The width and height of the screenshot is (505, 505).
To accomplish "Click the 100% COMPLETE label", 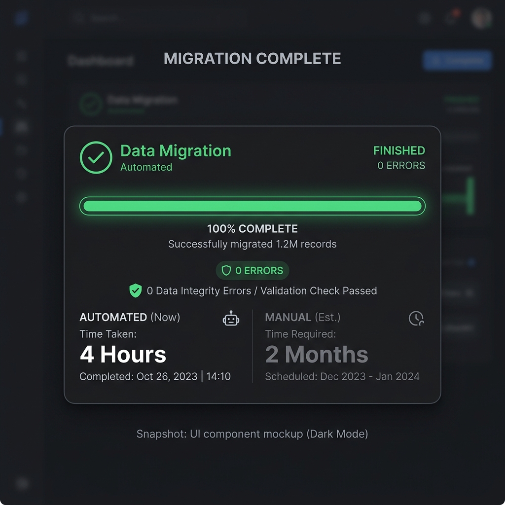I will (x=252, y=229).
